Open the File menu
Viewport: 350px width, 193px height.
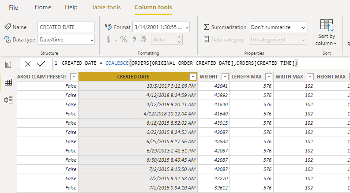point(13,7)
